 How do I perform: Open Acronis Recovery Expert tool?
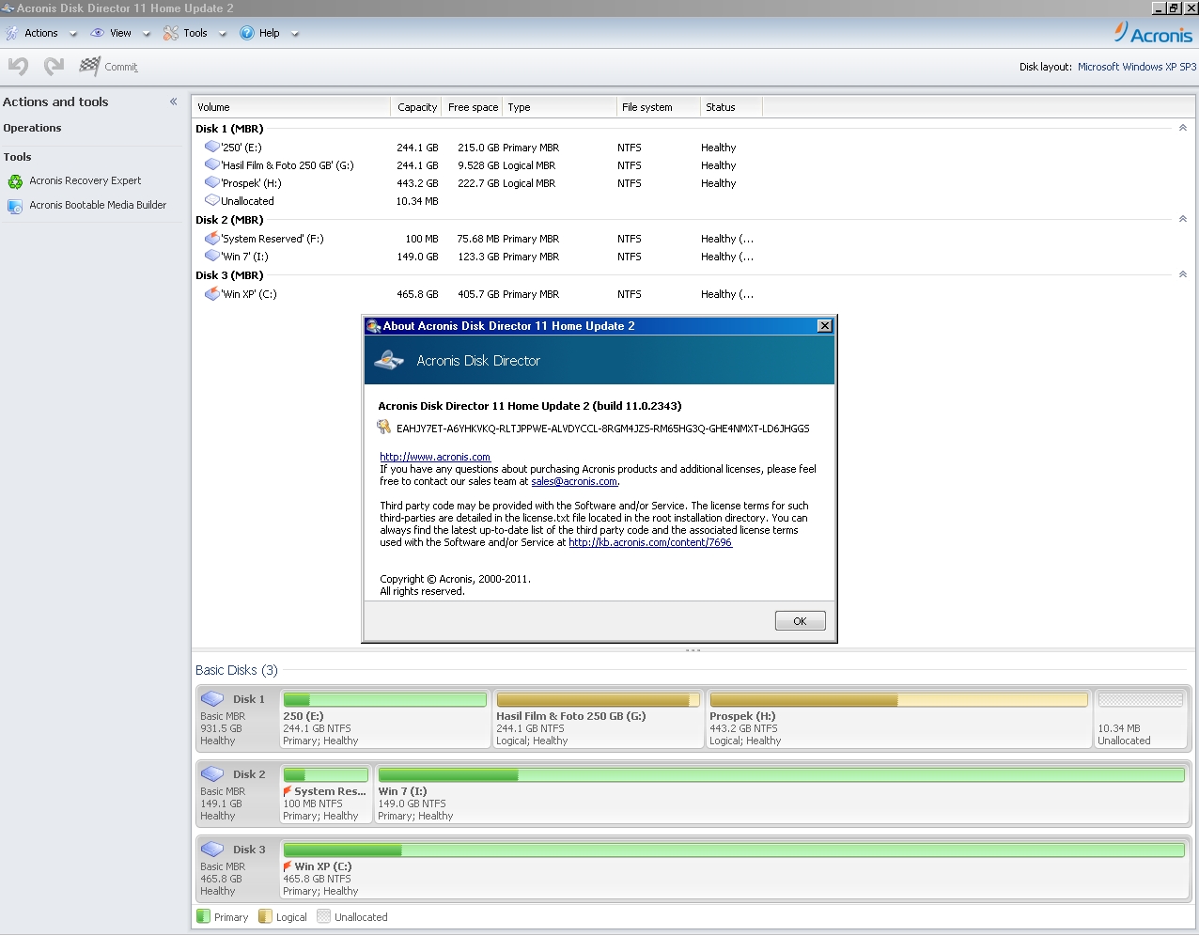pyautogui.click(x=86, y=180)
